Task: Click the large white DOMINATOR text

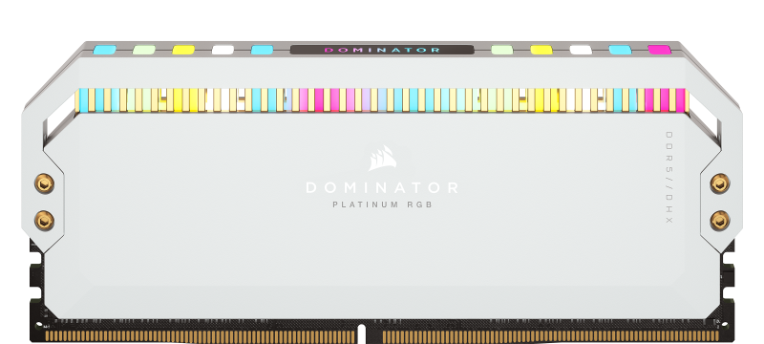Action: pyautogui.click(x=383, y=187)
